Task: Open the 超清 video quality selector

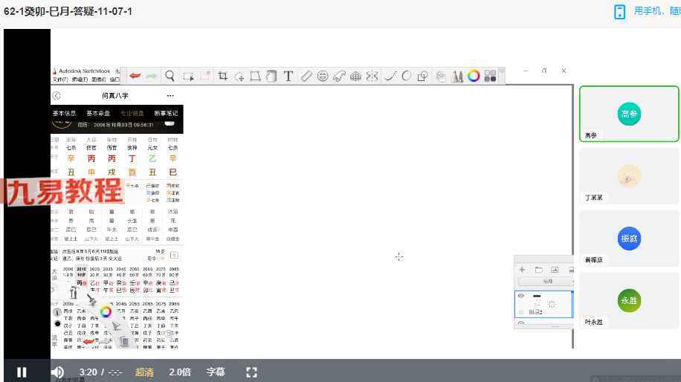Action: (144, 372)
